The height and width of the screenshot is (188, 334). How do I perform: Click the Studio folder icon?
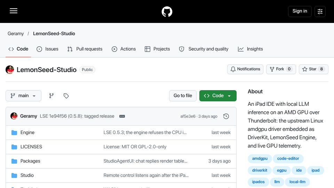pos(14,175)
